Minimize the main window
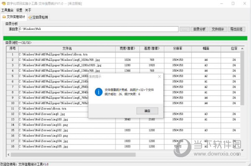The height and width of the screenshot is (166, 251). click(222, 3)
